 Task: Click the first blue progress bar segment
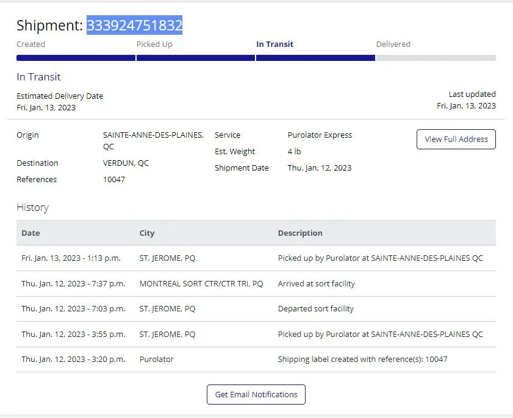[x=76, y=58]
